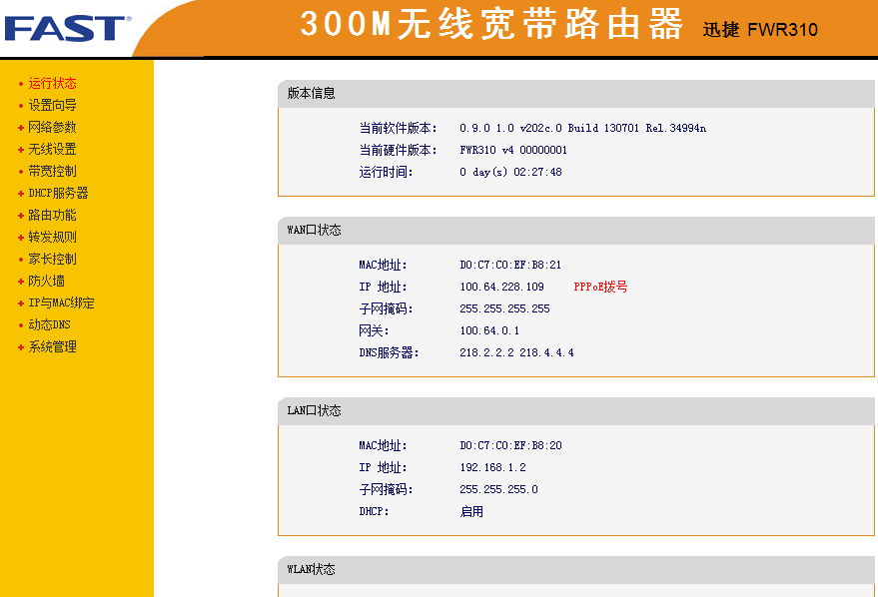Expand the 无线设置 menu
The image size is (878, 597).
click(52, 149)
